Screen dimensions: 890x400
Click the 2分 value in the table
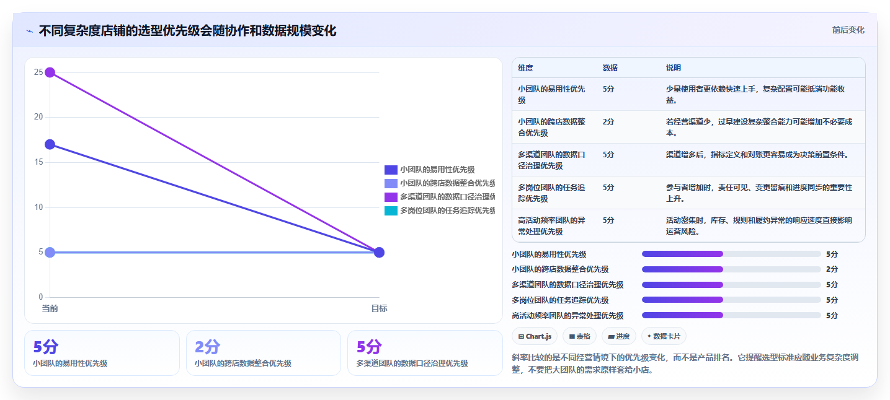[x=608, y=122]
